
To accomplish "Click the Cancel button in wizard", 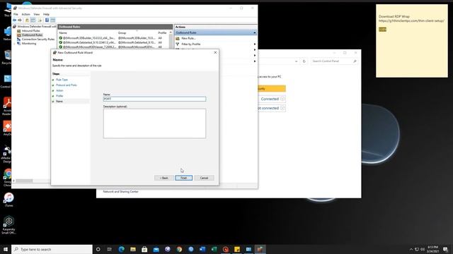I will (x=204, y=178).
